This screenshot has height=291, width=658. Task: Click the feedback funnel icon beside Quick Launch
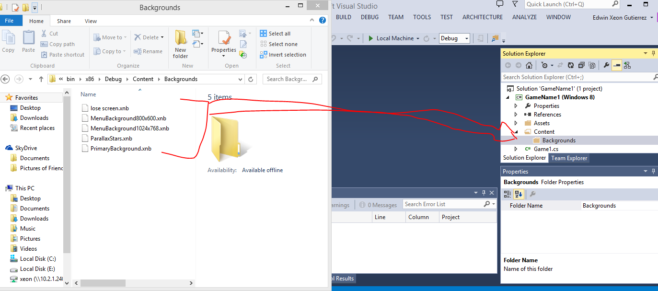515,4
